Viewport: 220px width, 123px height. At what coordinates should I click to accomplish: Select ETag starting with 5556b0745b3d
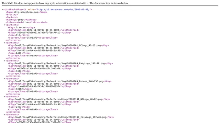[39, 33]
